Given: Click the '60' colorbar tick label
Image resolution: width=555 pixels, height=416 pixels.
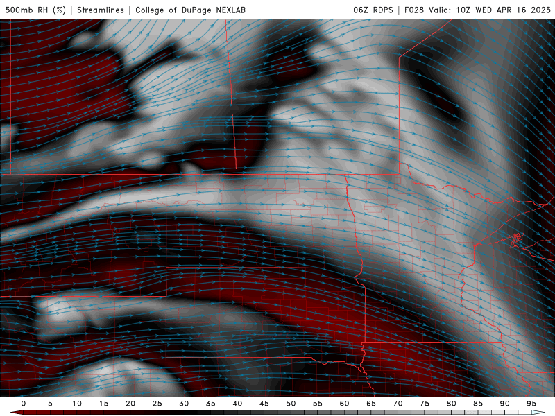Looking at the screenshot, I should click(344, 404).
